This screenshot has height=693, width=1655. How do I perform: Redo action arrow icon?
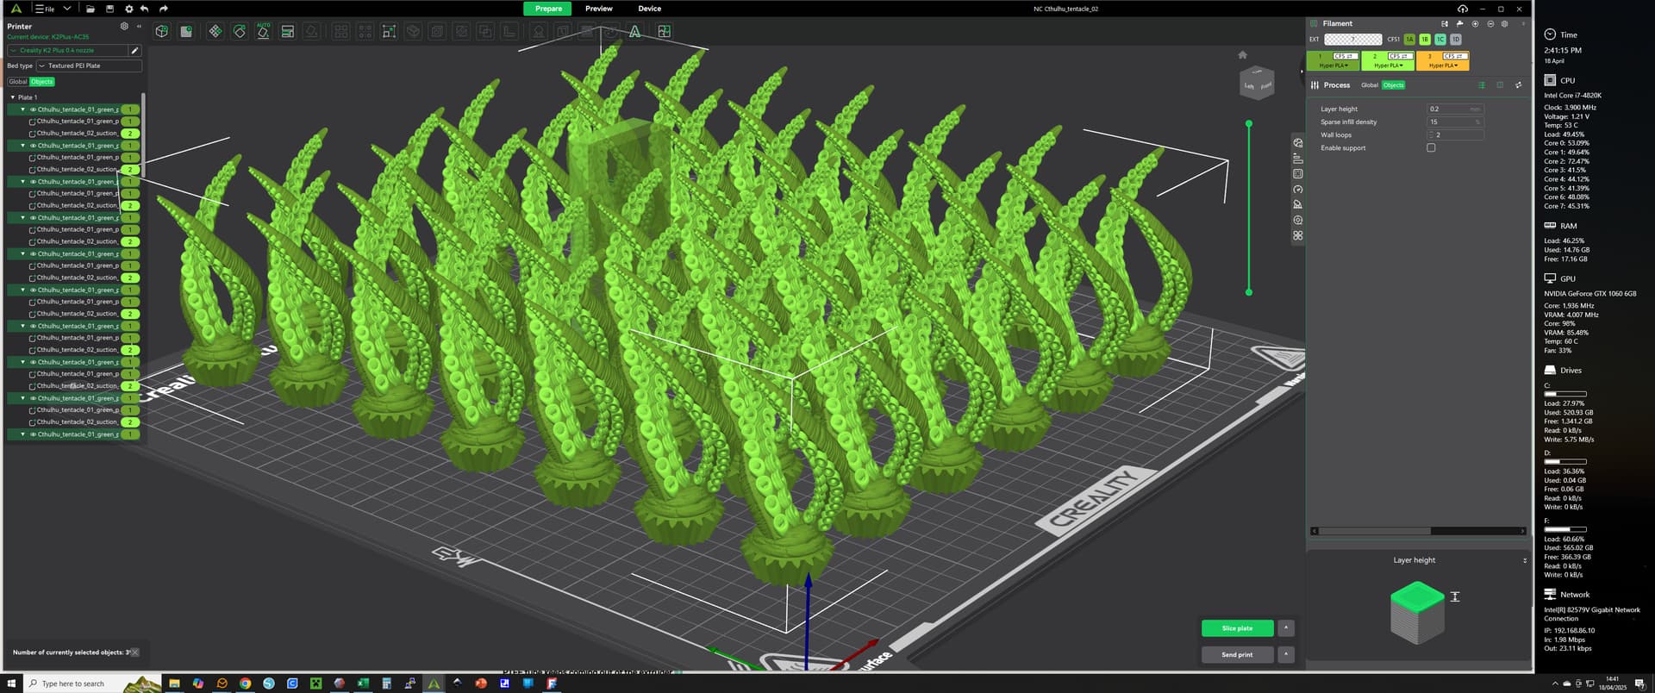[164, 9]
